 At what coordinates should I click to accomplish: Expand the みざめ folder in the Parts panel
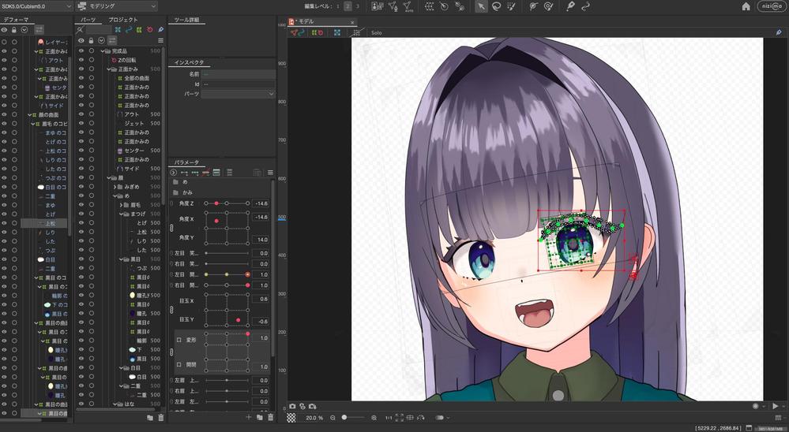(x=115, y=186)
